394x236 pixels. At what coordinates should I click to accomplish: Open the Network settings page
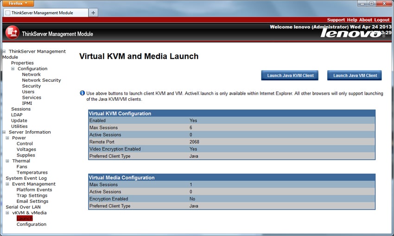pyautogui.click(x=31, y=74)
